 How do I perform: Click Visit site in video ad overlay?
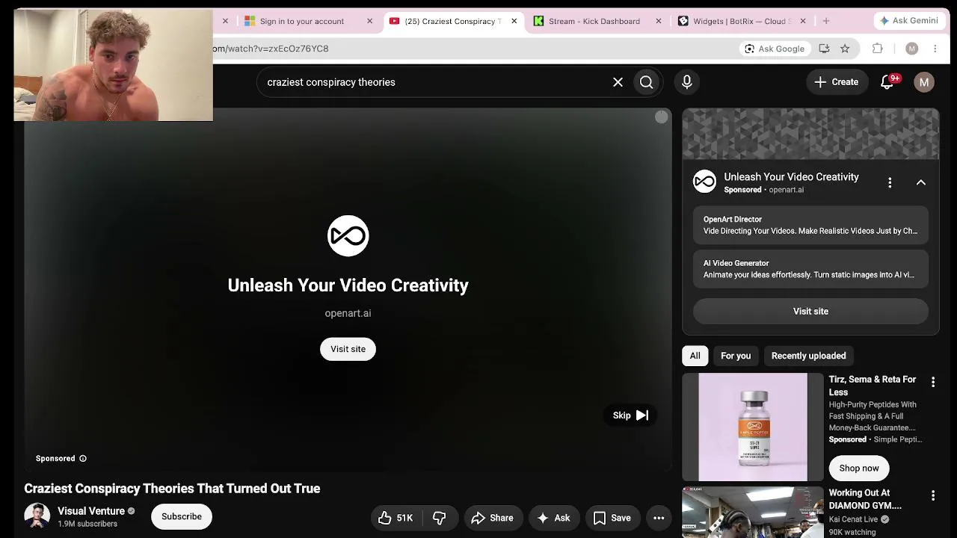tap(348, 349)
